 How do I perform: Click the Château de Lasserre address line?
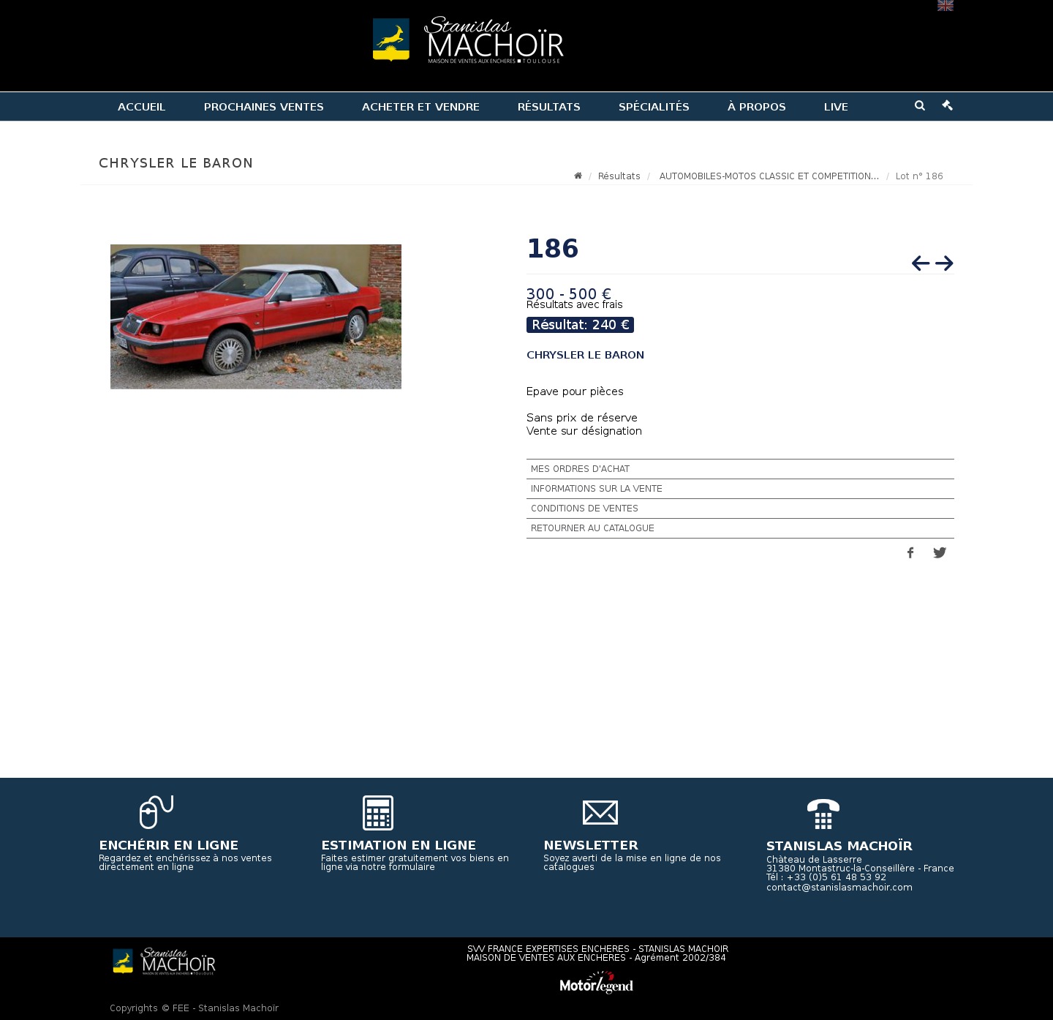tap(814, 860)
